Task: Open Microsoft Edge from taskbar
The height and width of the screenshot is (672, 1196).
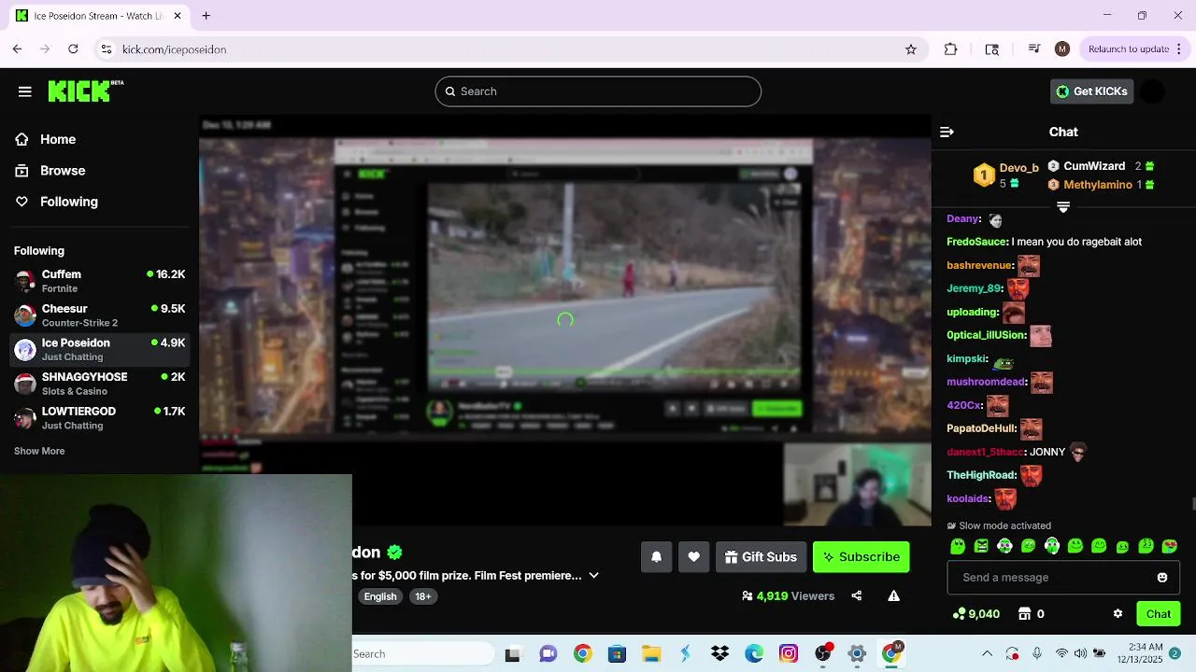Action: coord(754,654)
